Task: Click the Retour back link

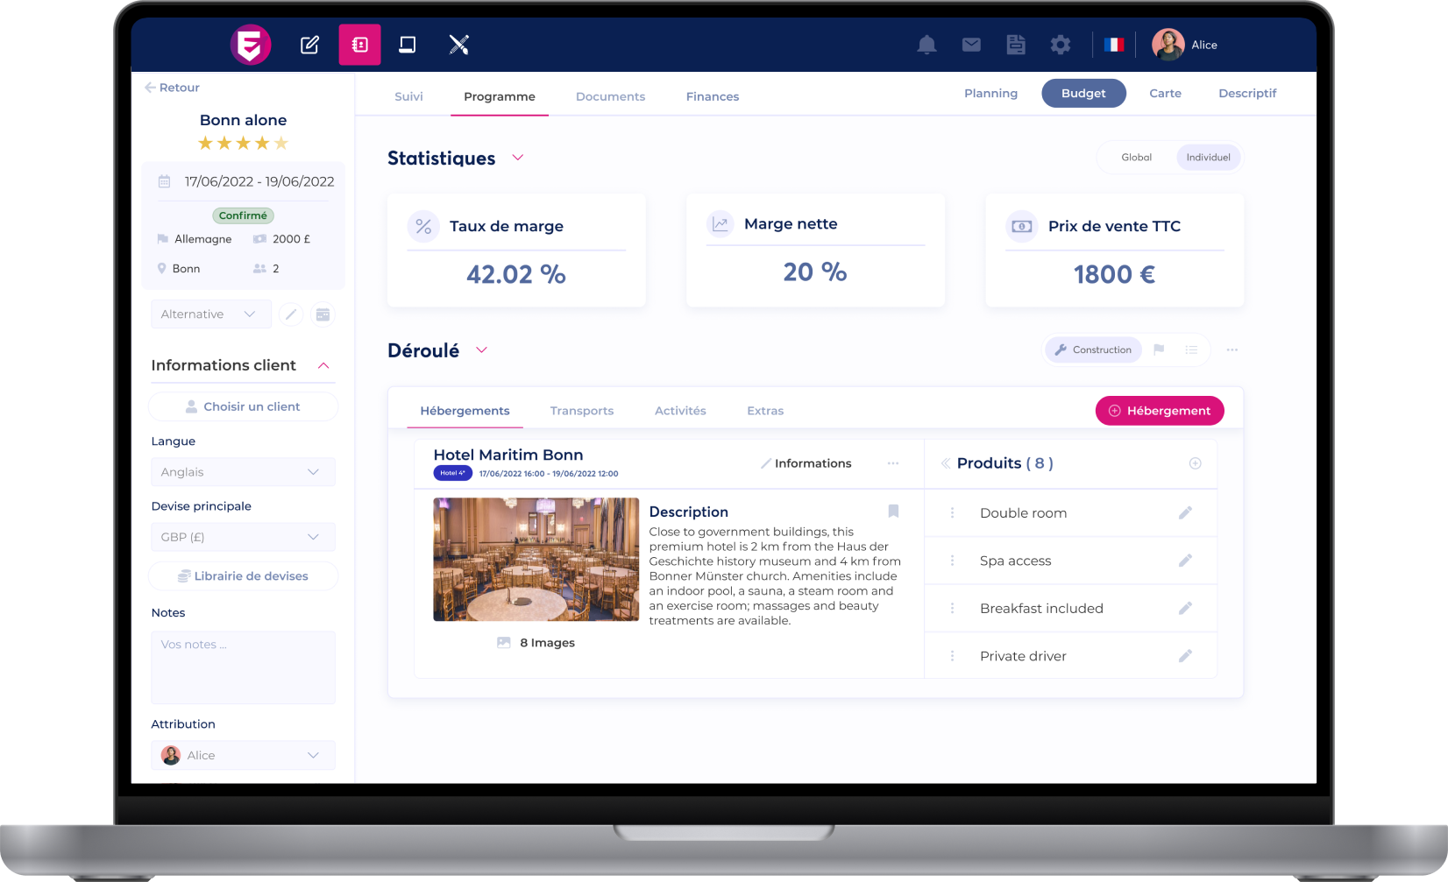Action: 172,88
